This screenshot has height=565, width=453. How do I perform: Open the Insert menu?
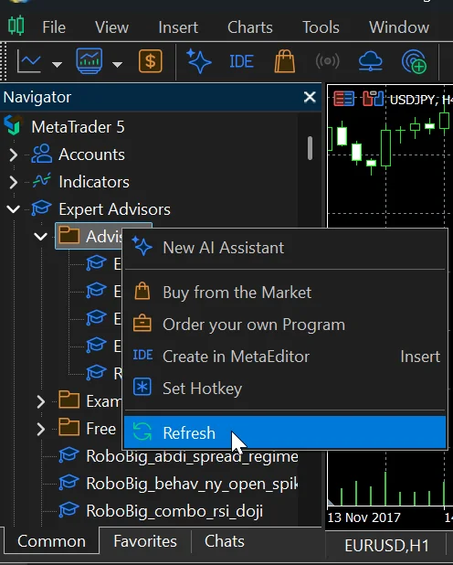click(178, 27)
